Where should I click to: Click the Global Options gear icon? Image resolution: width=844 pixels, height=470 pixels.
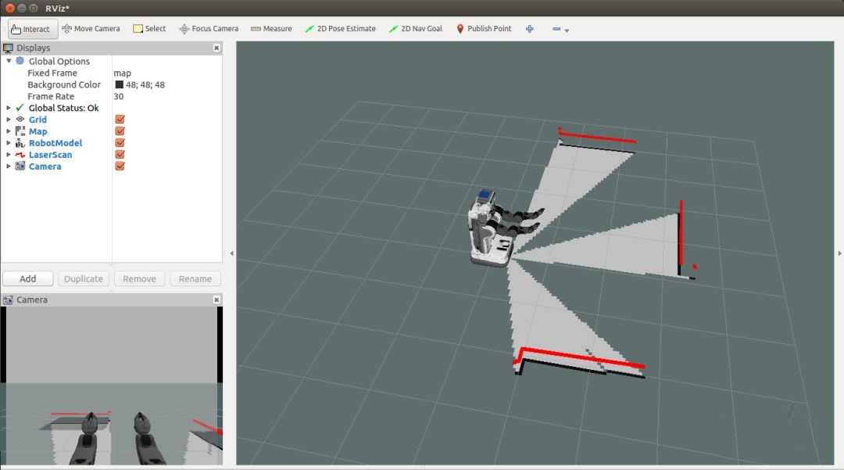click(20, 61)
